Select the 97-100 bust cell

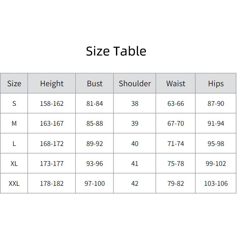pos(95,184)
